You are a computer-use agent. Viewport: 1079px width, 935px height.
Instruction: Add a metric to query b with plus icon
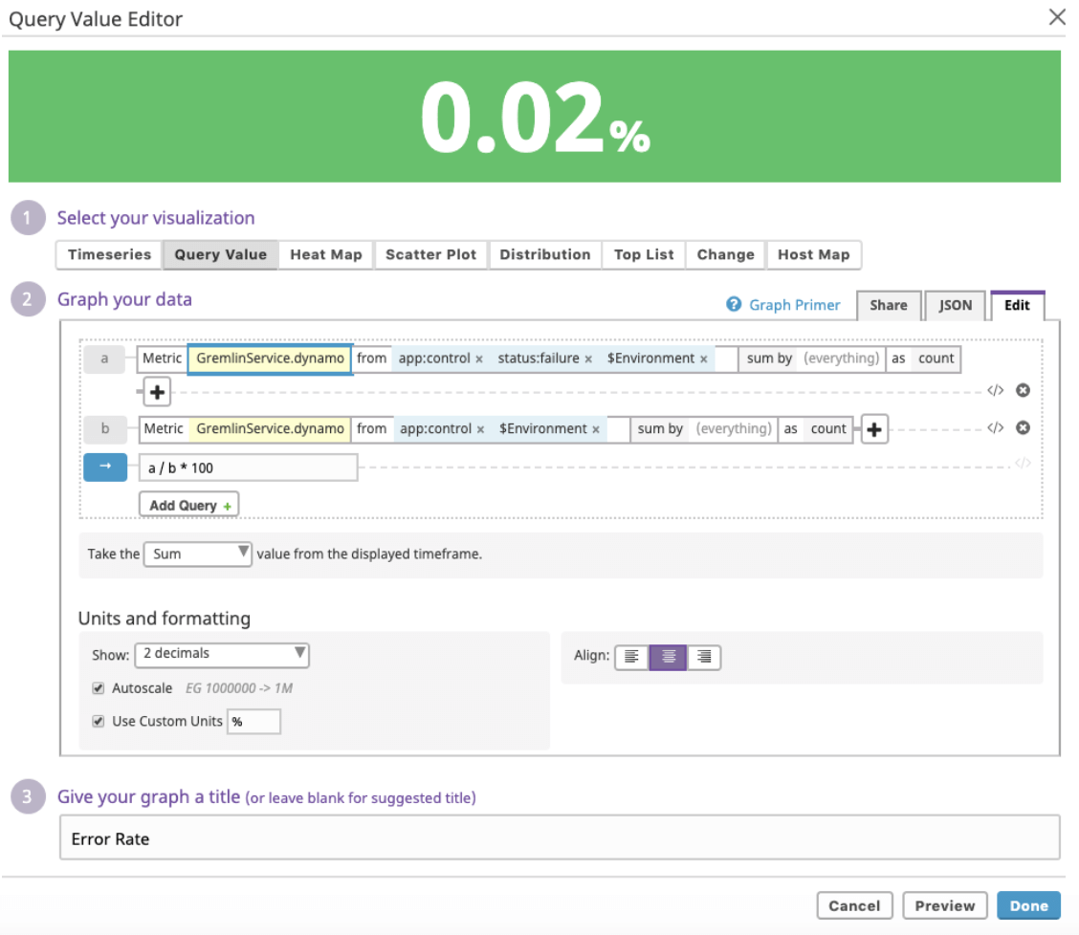pyautogui.click(x=872, y=427)
